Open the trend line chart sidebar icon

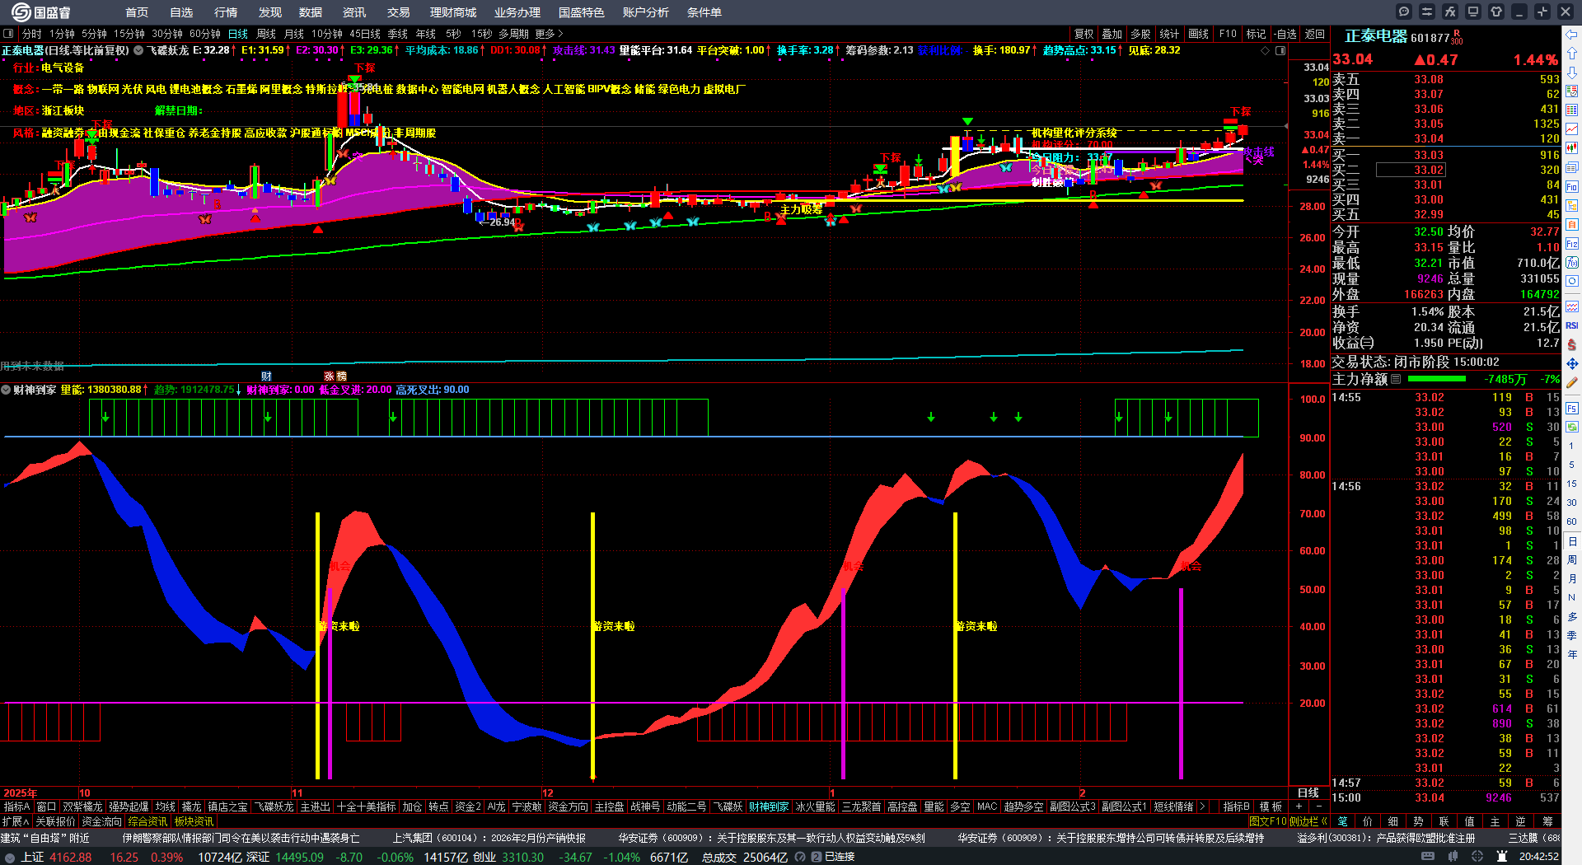[x=1572, y=129]
